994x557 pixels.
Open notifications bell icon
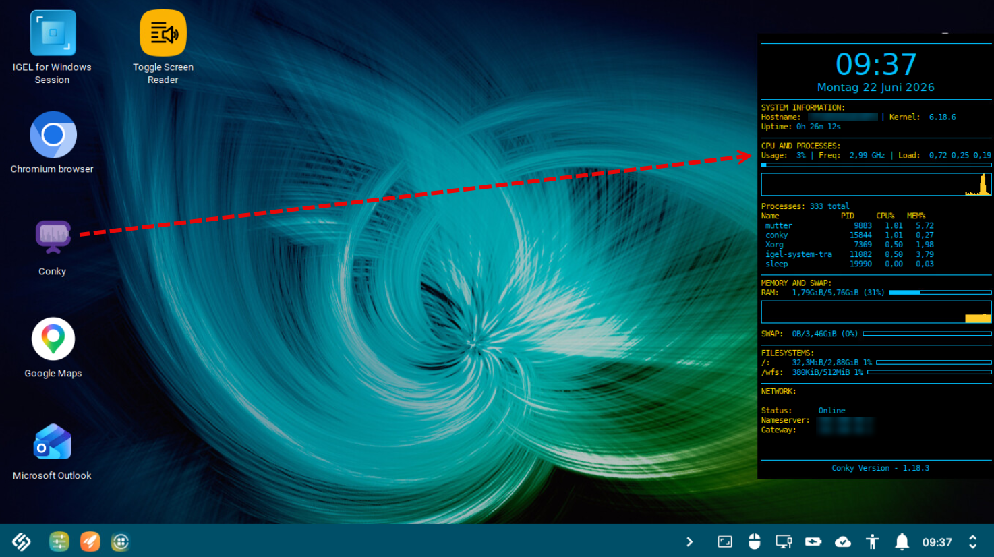click(x=902, y=541)
